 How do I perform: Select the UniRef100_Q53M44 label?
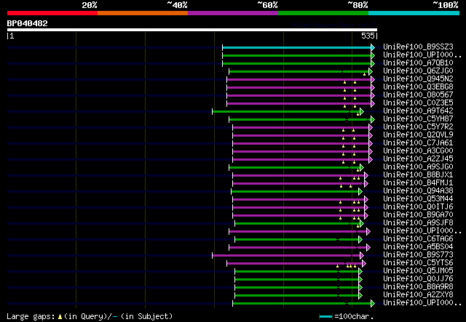pyautogui.click(x=418, y=199)
